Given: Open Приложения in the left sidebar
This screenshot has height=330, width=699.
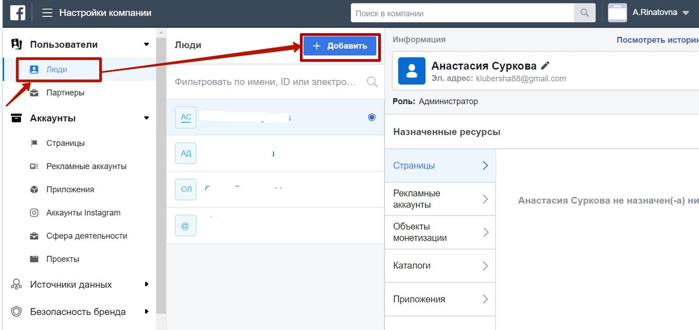Looking at the screenshot, I should (x=70, y=189).
